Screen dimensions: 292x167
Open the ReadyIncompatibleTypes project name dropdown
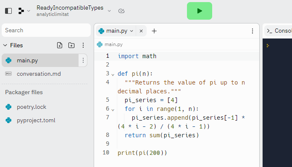click(109, 11)
